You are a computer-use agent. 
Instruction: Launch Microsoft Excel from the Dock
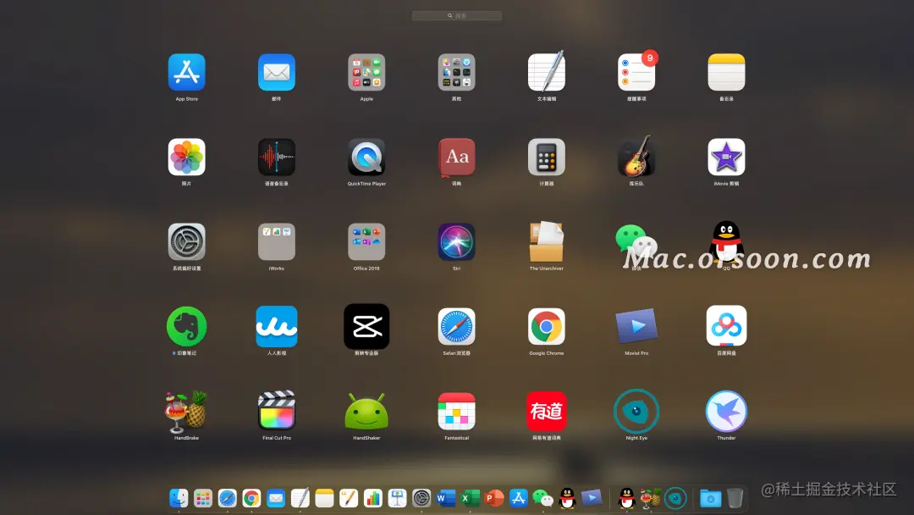click(x=470, y=498)
